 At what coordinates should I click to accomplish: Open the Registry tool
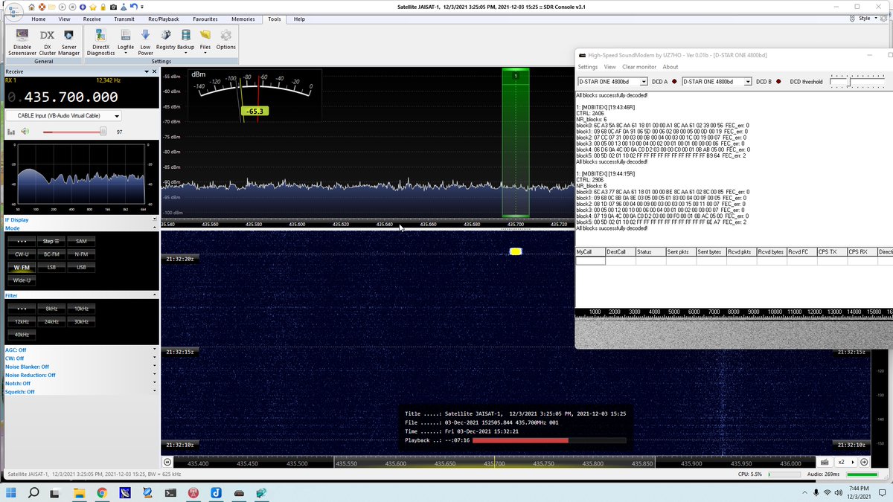(165, 36)
